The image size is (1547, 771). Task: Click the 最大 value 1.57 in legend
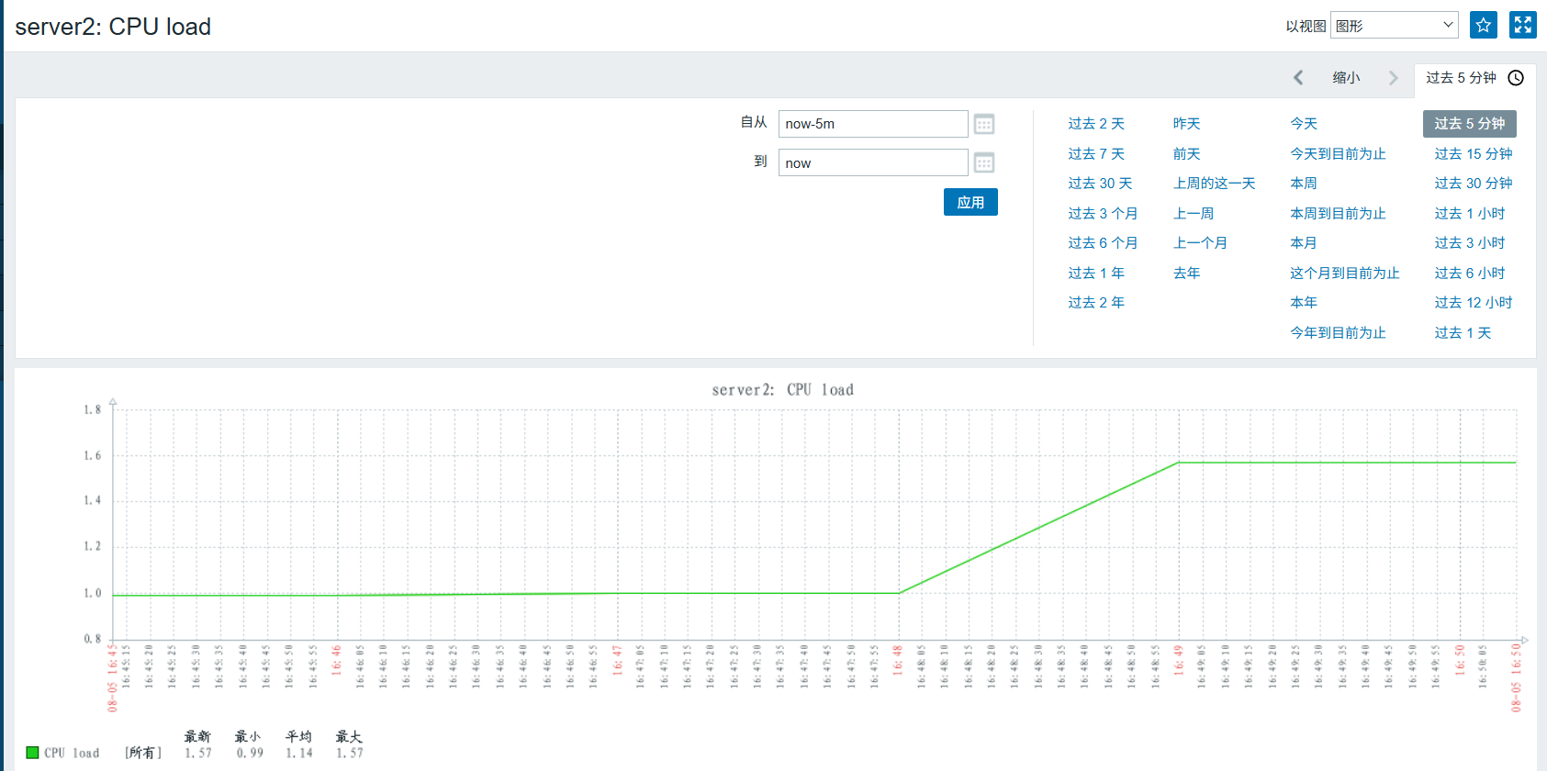pyautogui.click(x=349, y=753)
